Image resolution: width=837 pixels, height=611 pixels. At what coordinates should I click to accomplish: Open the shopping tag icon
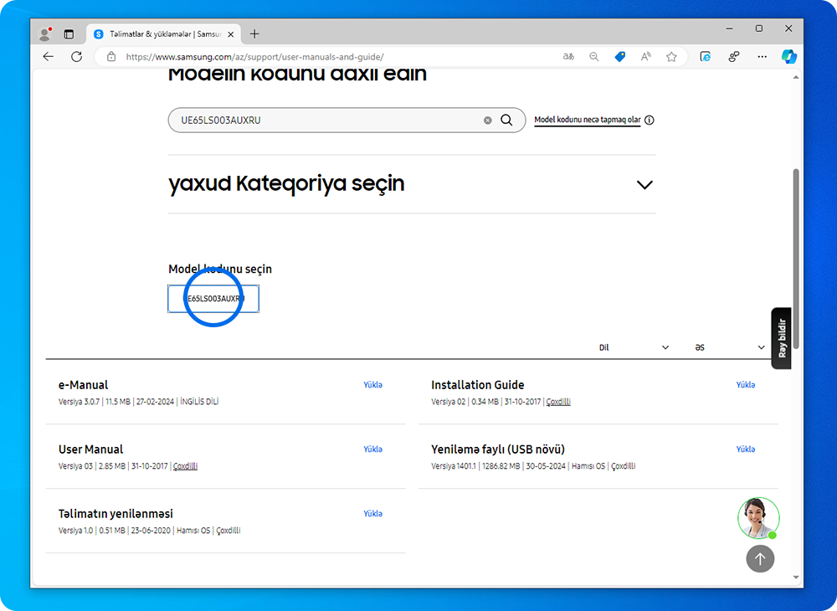click(x=619, y=56)
